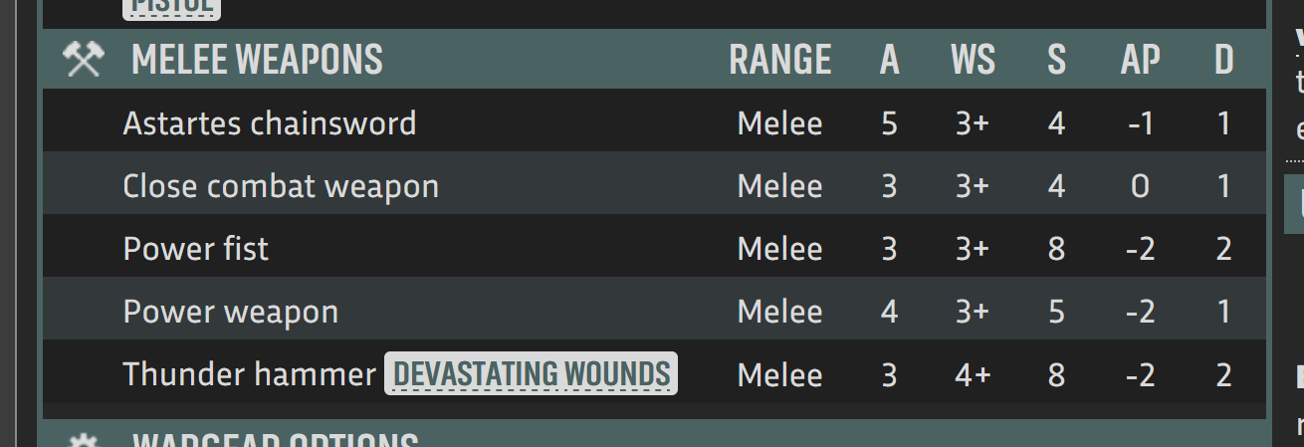This screenshot has height=447, width=1304.
Task: Click the Power weapon row name
Action: click(231, 313)
